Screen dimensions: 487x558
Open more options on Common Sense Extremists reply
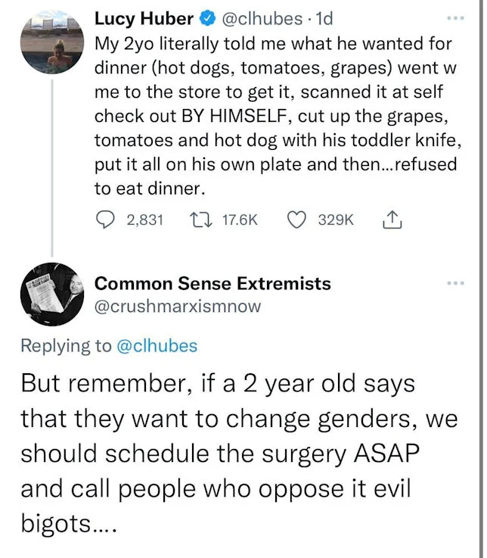coord(453,283)
